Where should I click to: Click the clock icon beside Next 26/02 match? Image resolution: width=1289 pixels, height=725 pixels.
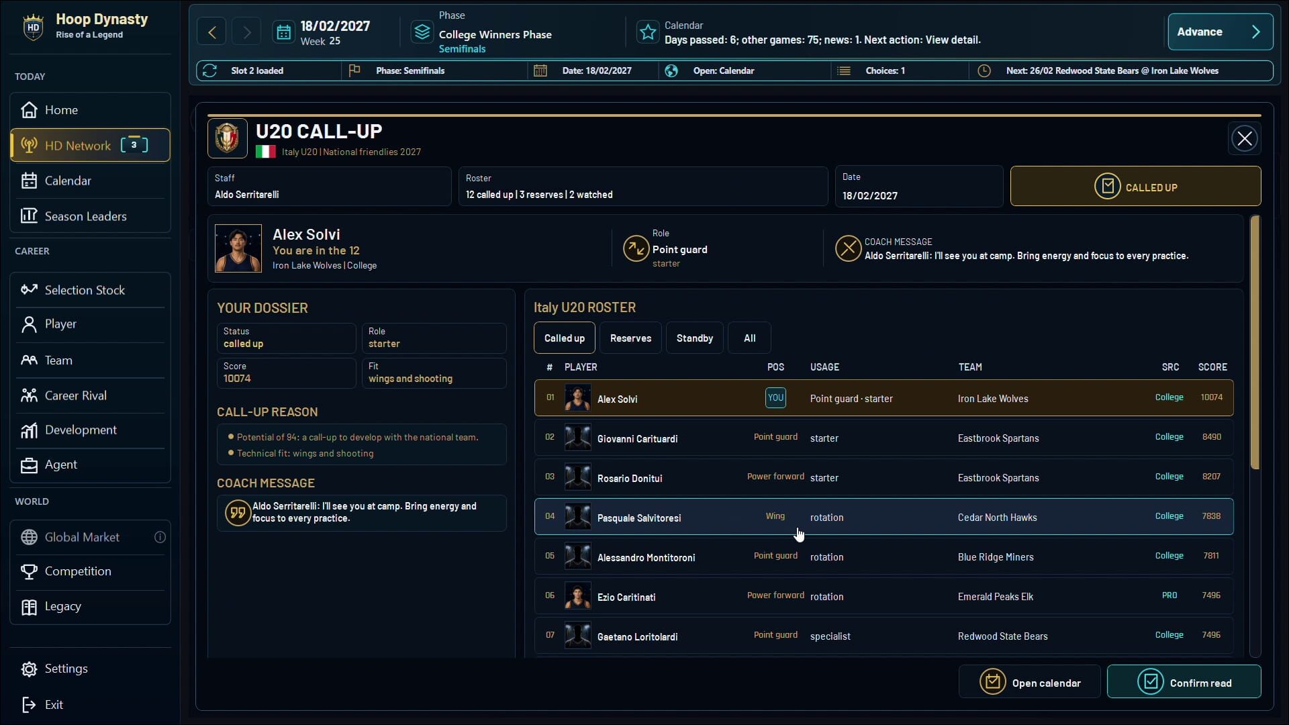pos(984,70)
